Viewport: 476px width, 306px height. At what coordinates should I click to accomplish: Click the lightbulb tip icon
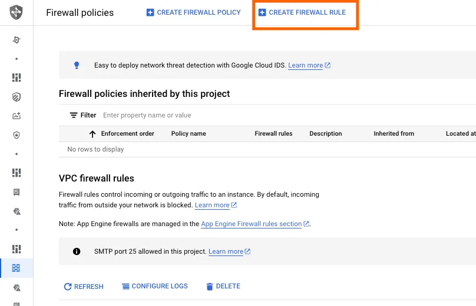click(77, 65)
